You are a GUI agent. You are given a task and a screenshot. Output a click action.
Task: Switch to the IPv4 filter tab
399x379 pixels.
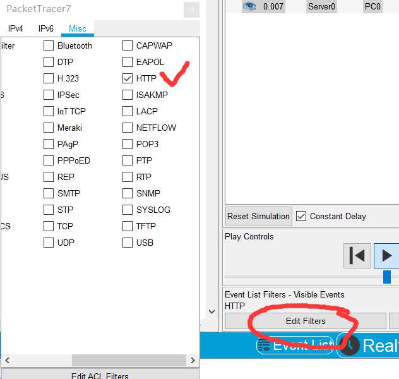[x=16, y=28]
